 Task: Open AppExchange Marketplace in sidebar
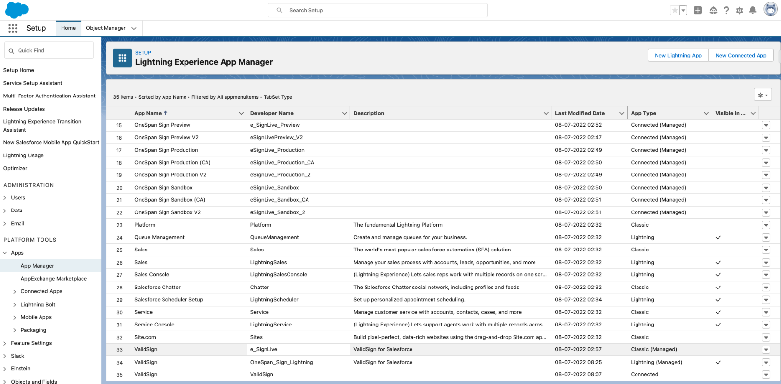(x=54, y=279)
